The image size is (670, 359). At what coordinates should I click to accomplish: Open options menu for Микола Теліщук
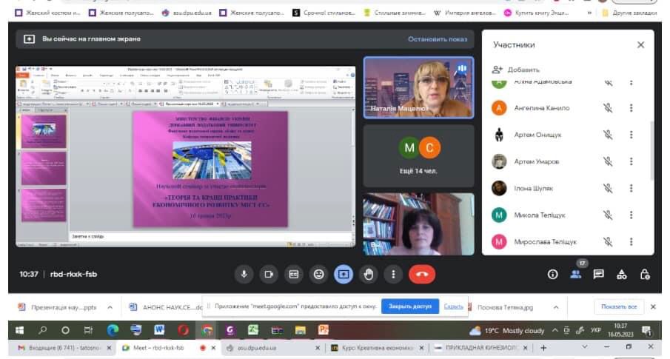[631, 215]
